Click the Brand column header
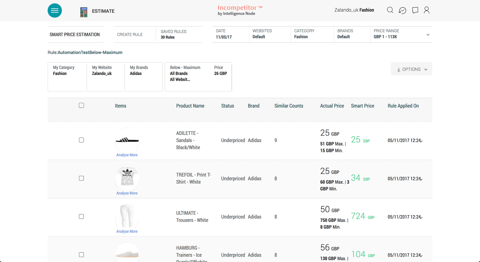This screenshot has width=480, height=262. pyautogui.click(x=253, y=106)
